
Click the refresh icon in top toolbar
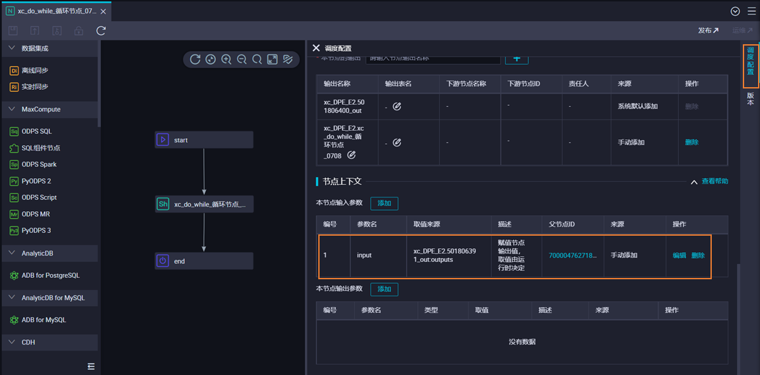pos(101,31)
